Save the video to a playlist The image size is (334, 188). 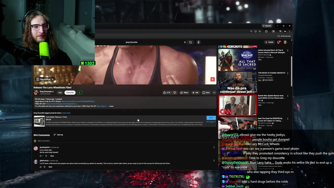206,92
